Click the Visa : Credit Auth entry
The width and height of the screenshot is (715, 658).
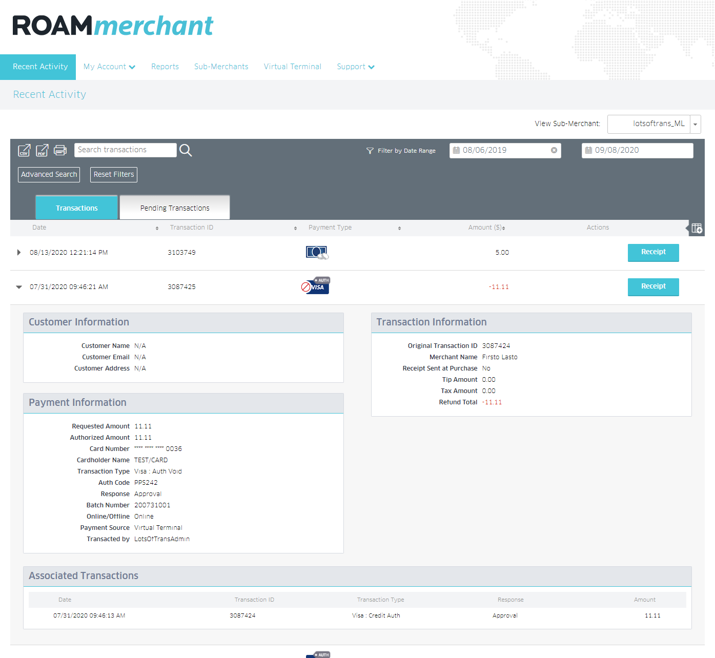pos(376,615)
